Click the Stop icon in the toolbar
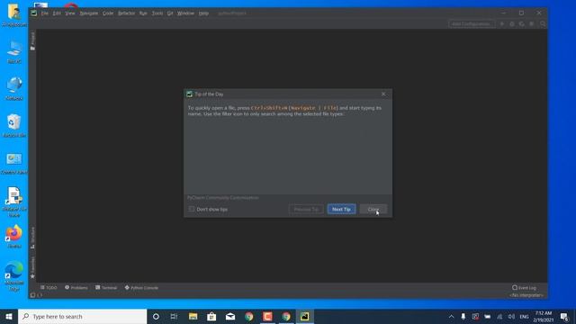Viewport: 576px width, 324px height. [532, 24]
